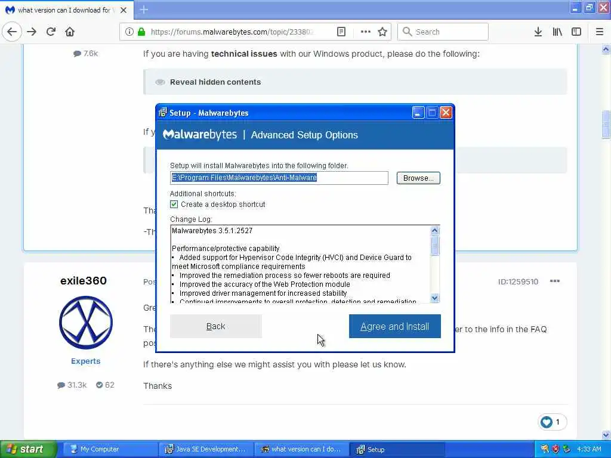Open the Firefox home page icon
The height and width of the screenshot is (458, 611).
click(x=70, y=32)
